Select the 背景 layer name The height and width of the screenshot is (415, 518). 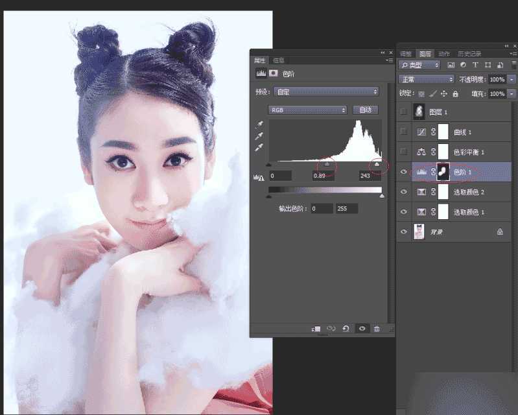[x=436, y=232]
